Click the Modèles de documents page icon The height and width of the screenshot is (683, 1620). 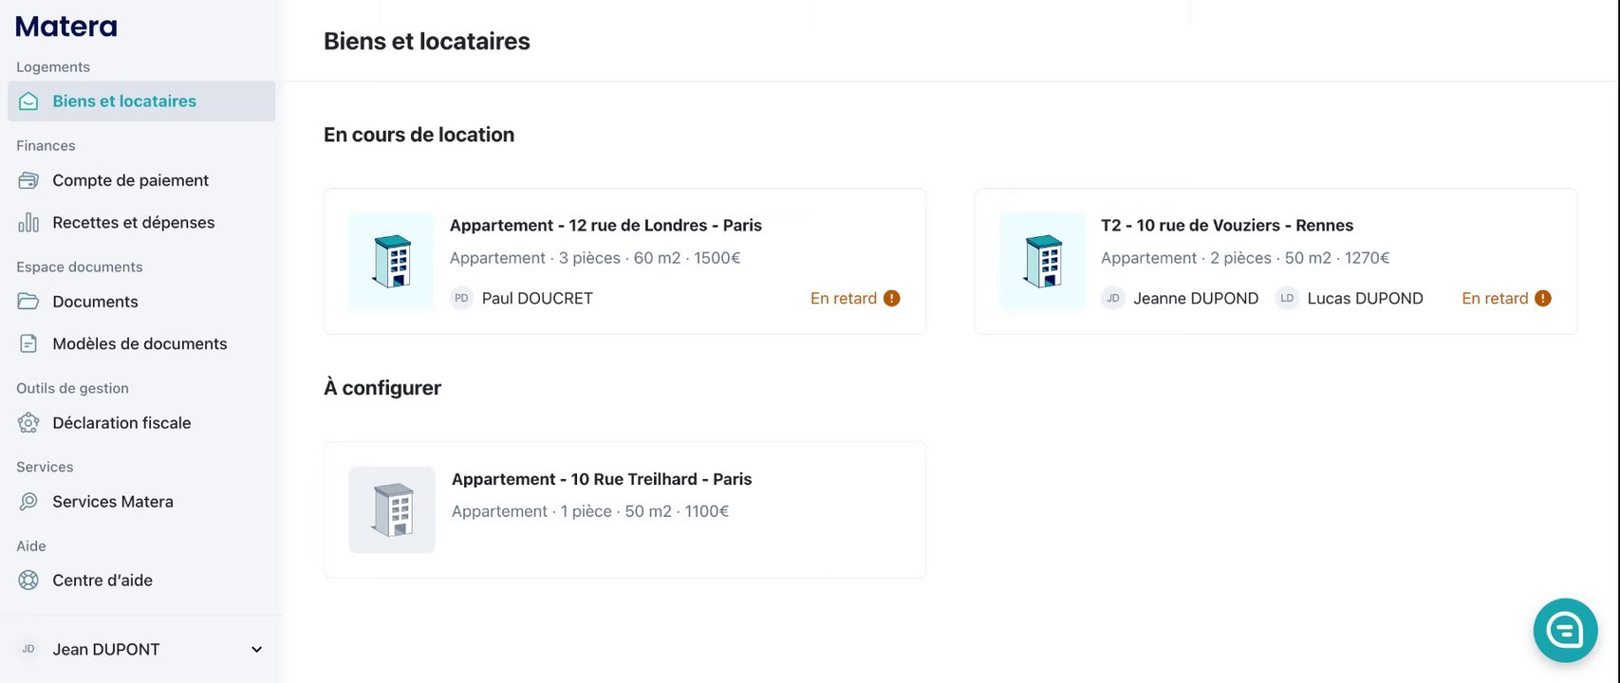tap(28, 343)
